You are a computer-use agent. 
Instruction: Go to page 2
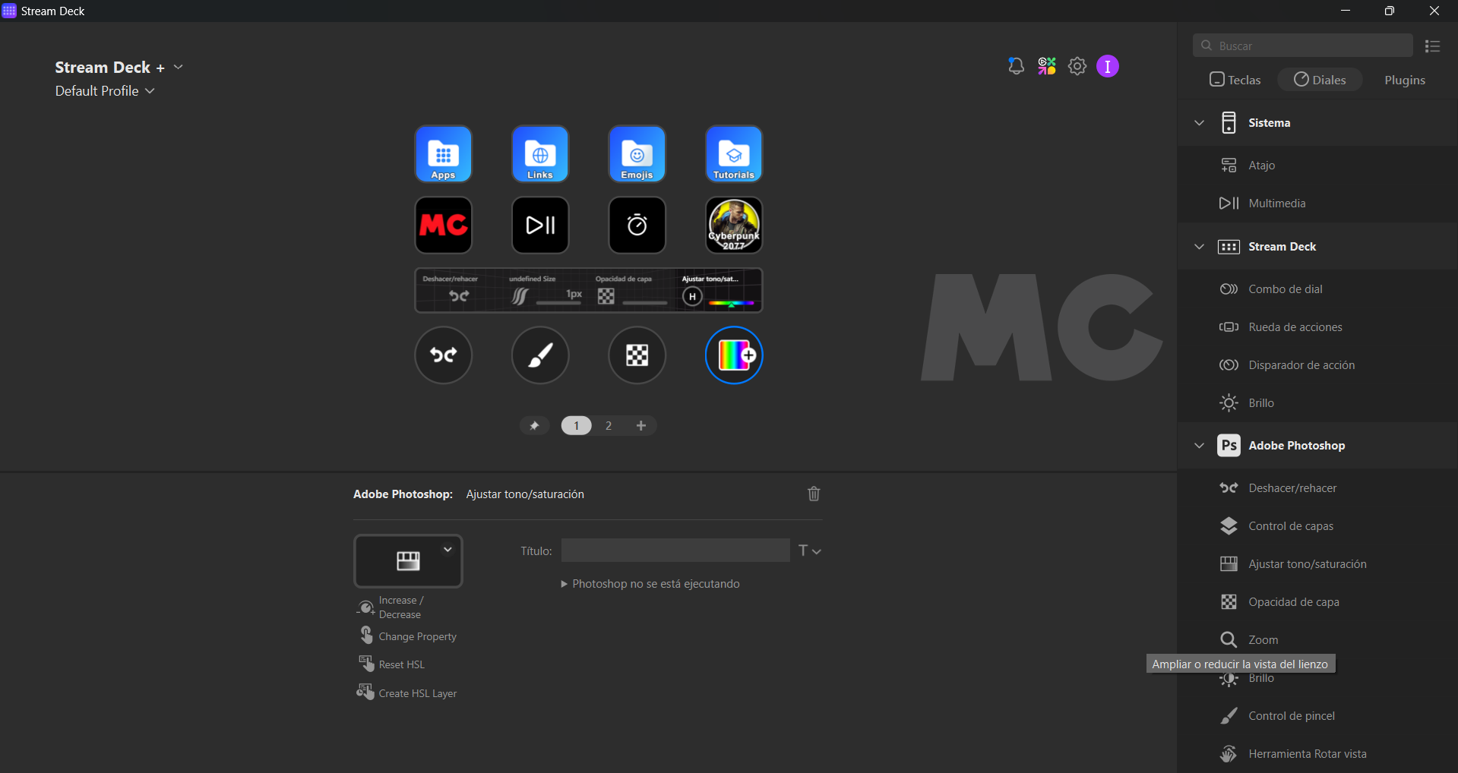[608, 426]
